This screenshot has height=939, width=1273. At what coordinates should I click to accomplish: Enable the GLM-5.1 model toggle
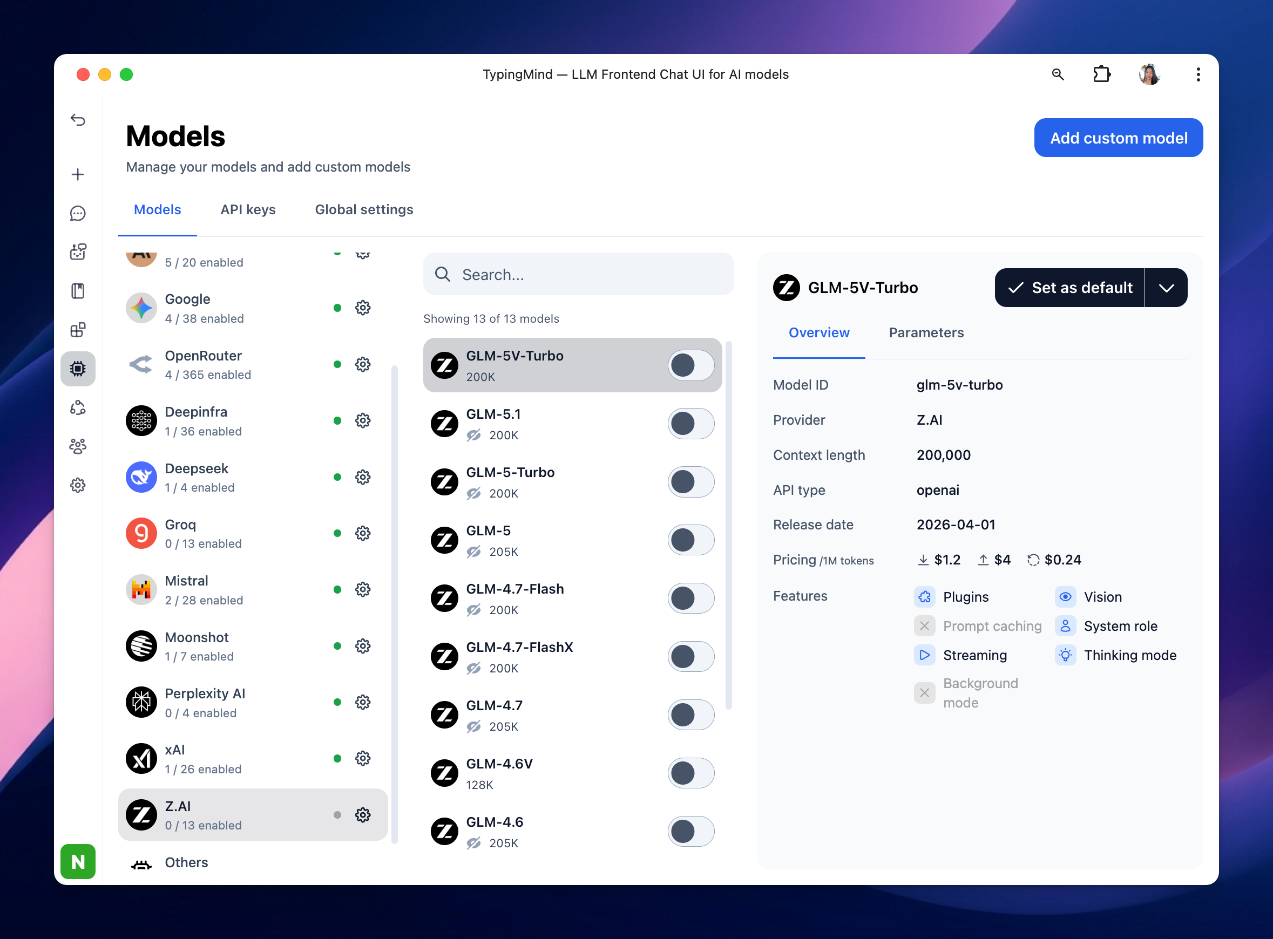point(691,424)
